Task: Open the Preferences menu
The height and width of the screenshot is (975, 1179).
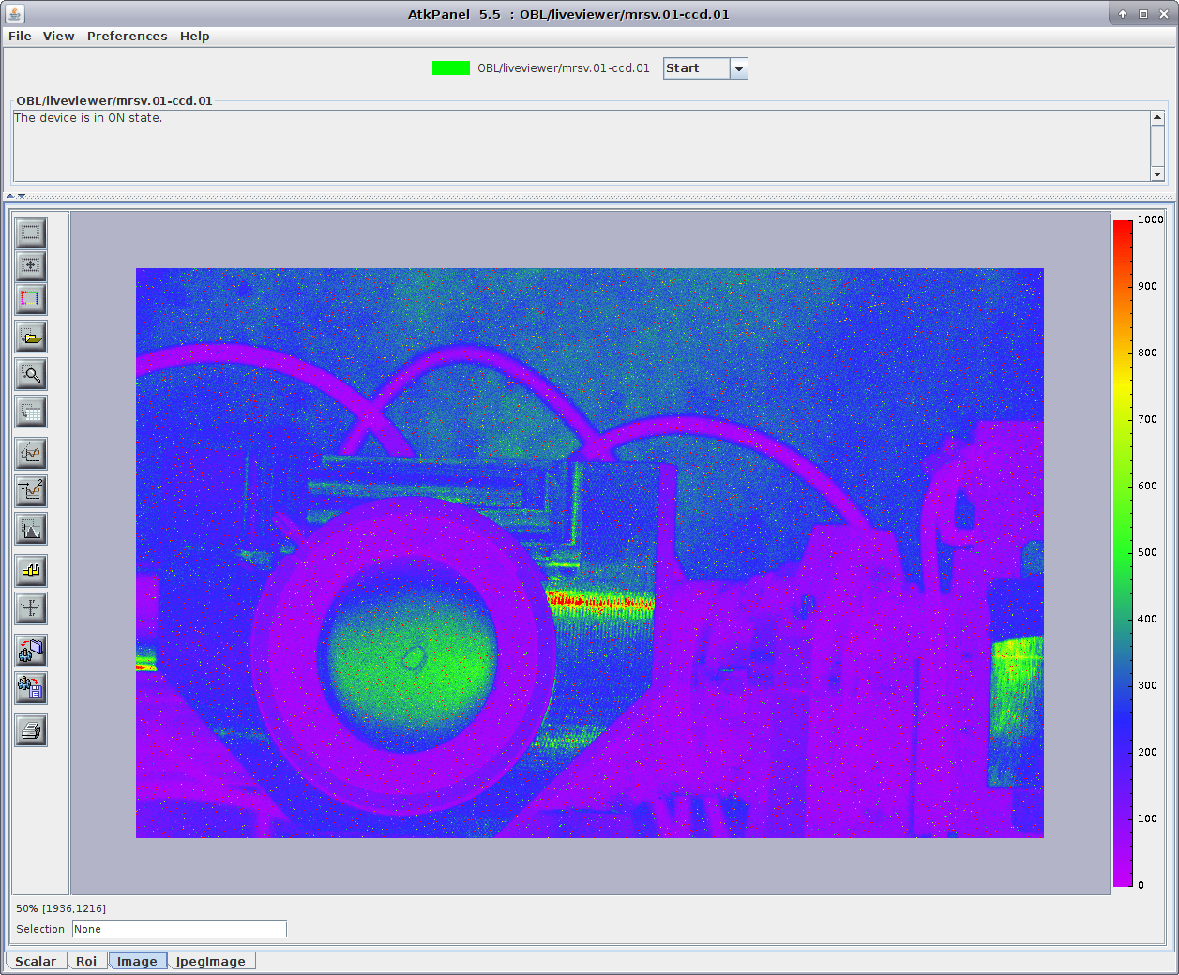Action: [127, 36]
